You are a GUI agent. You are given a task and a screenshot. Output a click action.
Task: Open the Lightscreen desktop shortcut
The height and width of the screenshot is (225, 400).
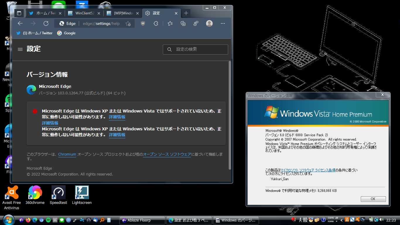tap(82, 195)
